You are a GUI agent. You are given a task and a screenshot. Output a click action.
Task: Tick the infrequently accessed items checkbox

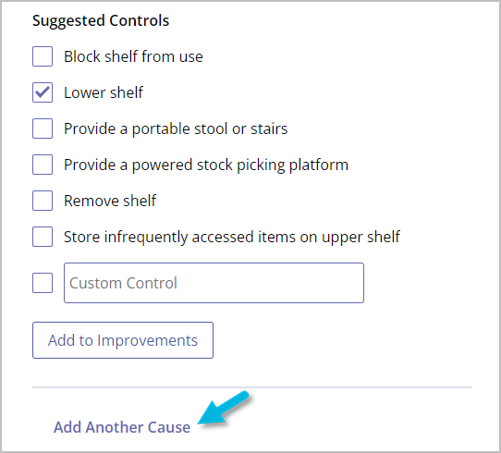coord(43,237)
